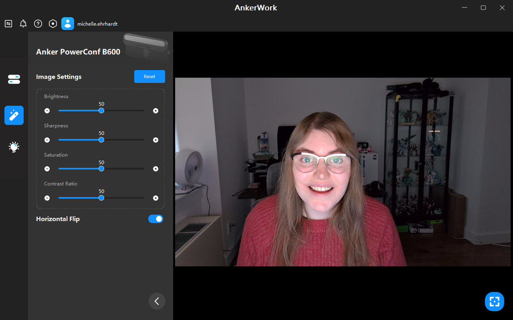
Task: Click the fullscreen preview button
Action: pos(494,302)
